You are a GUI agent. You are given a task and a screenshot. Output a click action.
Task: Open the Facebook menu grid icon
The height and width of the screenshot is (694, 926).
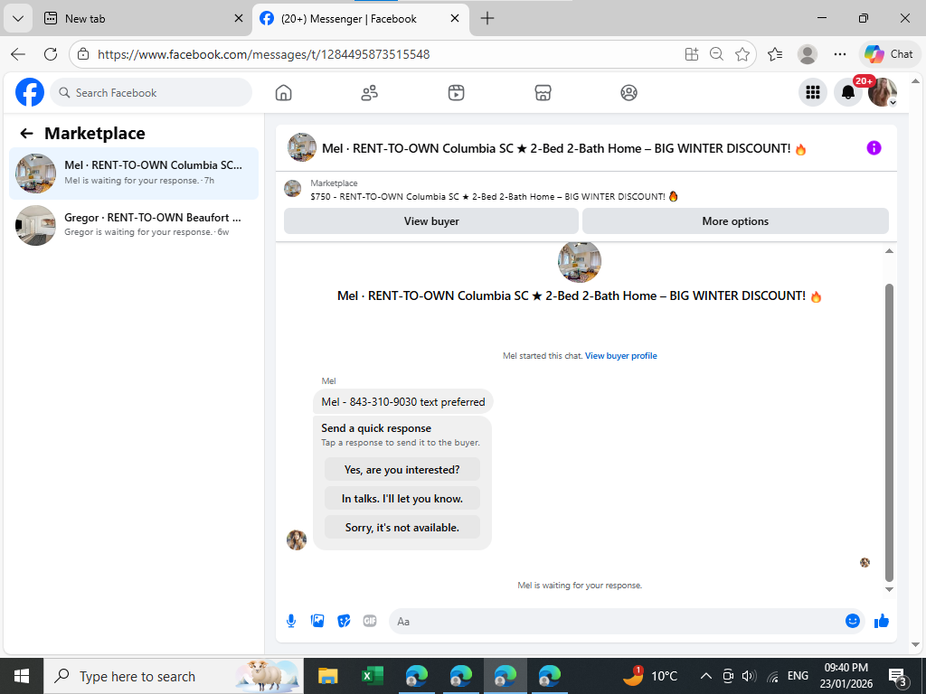click(x=813, y=92)
